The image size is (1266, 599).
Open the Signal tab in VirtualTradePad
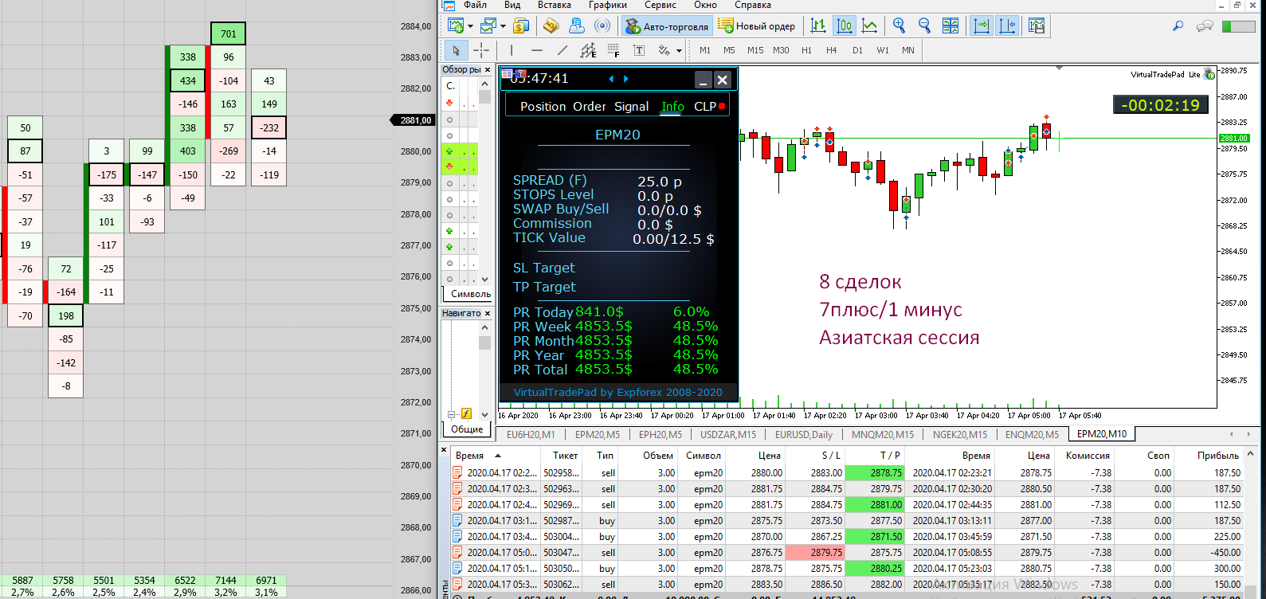pos(632,107)
